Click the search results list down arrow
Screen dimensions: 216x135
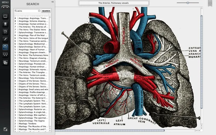pyautogui.click(x=50, y=130)
